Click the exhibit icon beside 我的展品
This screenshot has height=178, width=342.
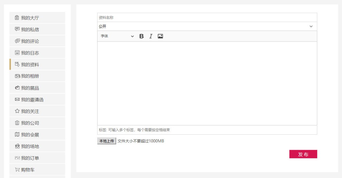tap(17, 88)
